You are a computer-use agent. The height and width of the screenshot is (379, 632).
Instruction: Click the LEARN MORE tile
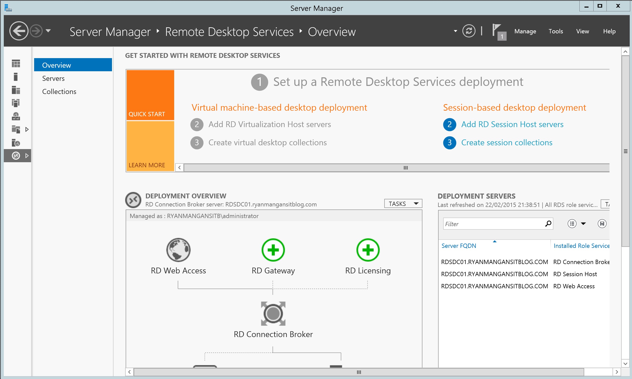click(x=150, y=146)
